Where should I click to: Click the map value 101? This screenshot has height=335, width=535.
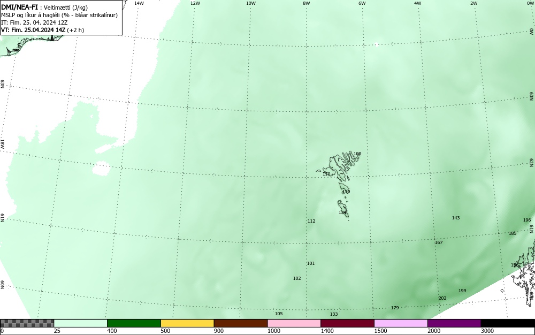pos(311,263)
